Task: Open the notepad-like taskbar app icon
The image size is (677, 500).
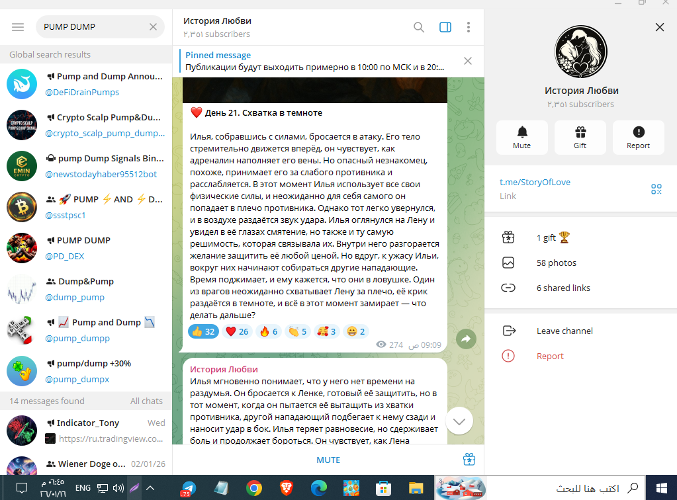Action: [x=222, y=488]
